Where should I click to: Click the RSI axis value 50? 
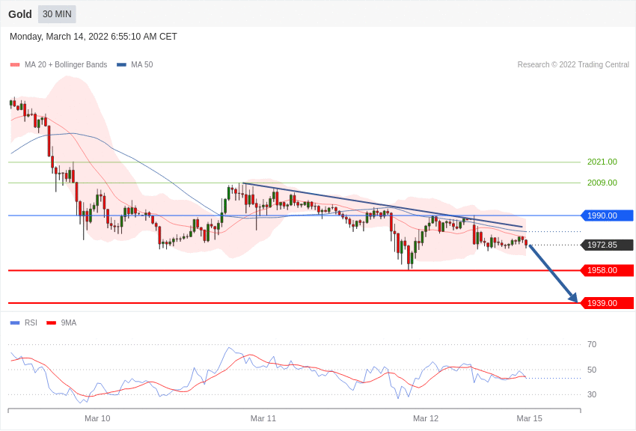tap(592, 370)
